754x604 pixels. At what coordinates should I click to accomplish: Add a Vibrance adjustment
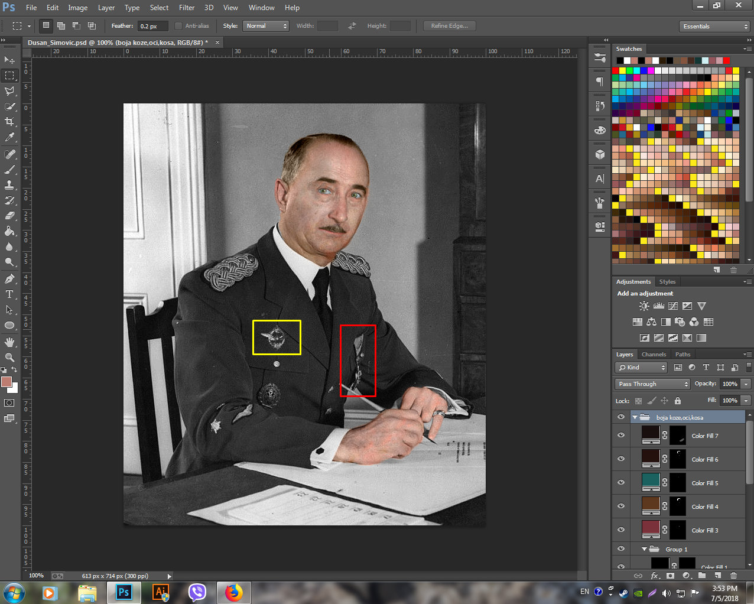click(701, 306)
